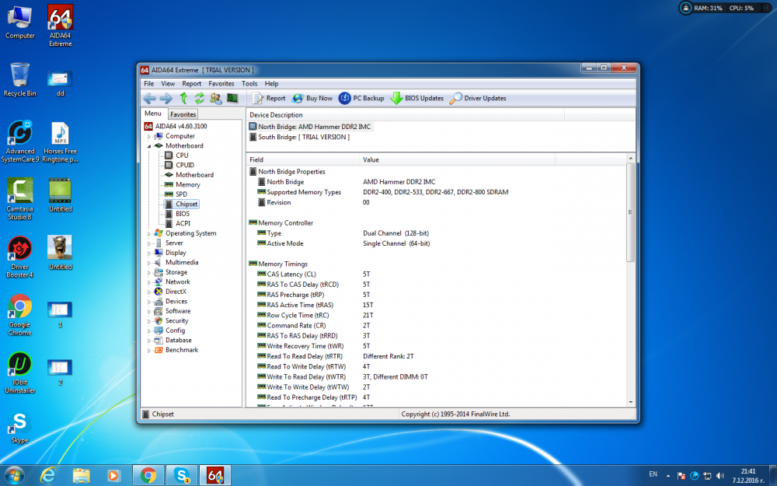Image resolution: width=777 pixels, height=486 pixels.
Task: Check for BIOS Updates
Action: (x=416, y=98)
